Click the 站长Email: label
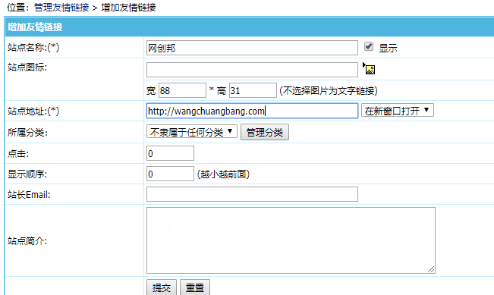The image size is (494, 295). pyautogui.click(x=29, y=195)
